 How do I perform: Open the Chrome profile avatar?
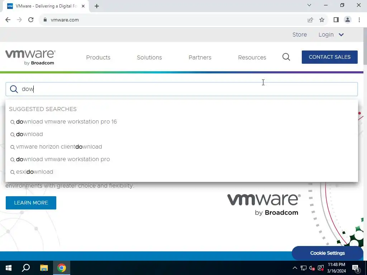point(348,20)
